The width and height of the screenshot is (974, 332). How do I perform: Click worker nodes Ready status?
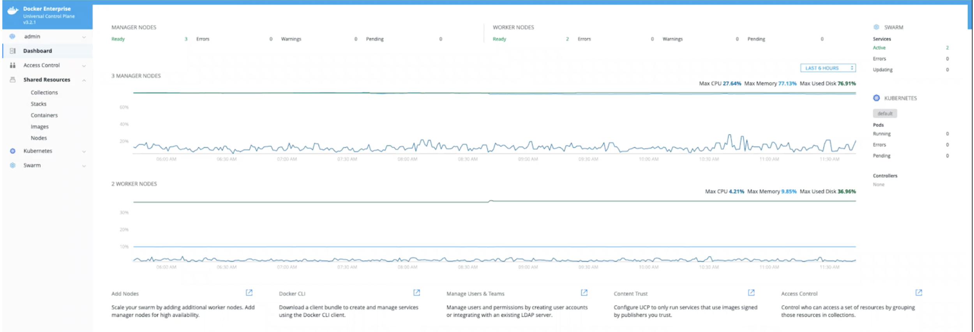(x=499, y=39)
